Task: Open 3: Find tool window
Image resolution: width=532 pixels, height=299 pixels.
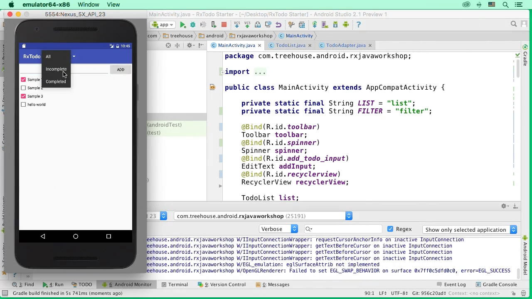Action: click(23, 284)
